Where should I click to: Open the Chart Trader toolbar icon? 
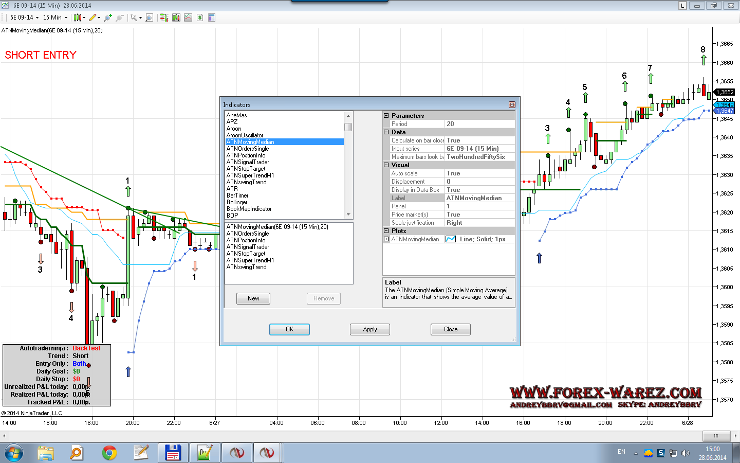coord(164,17)
